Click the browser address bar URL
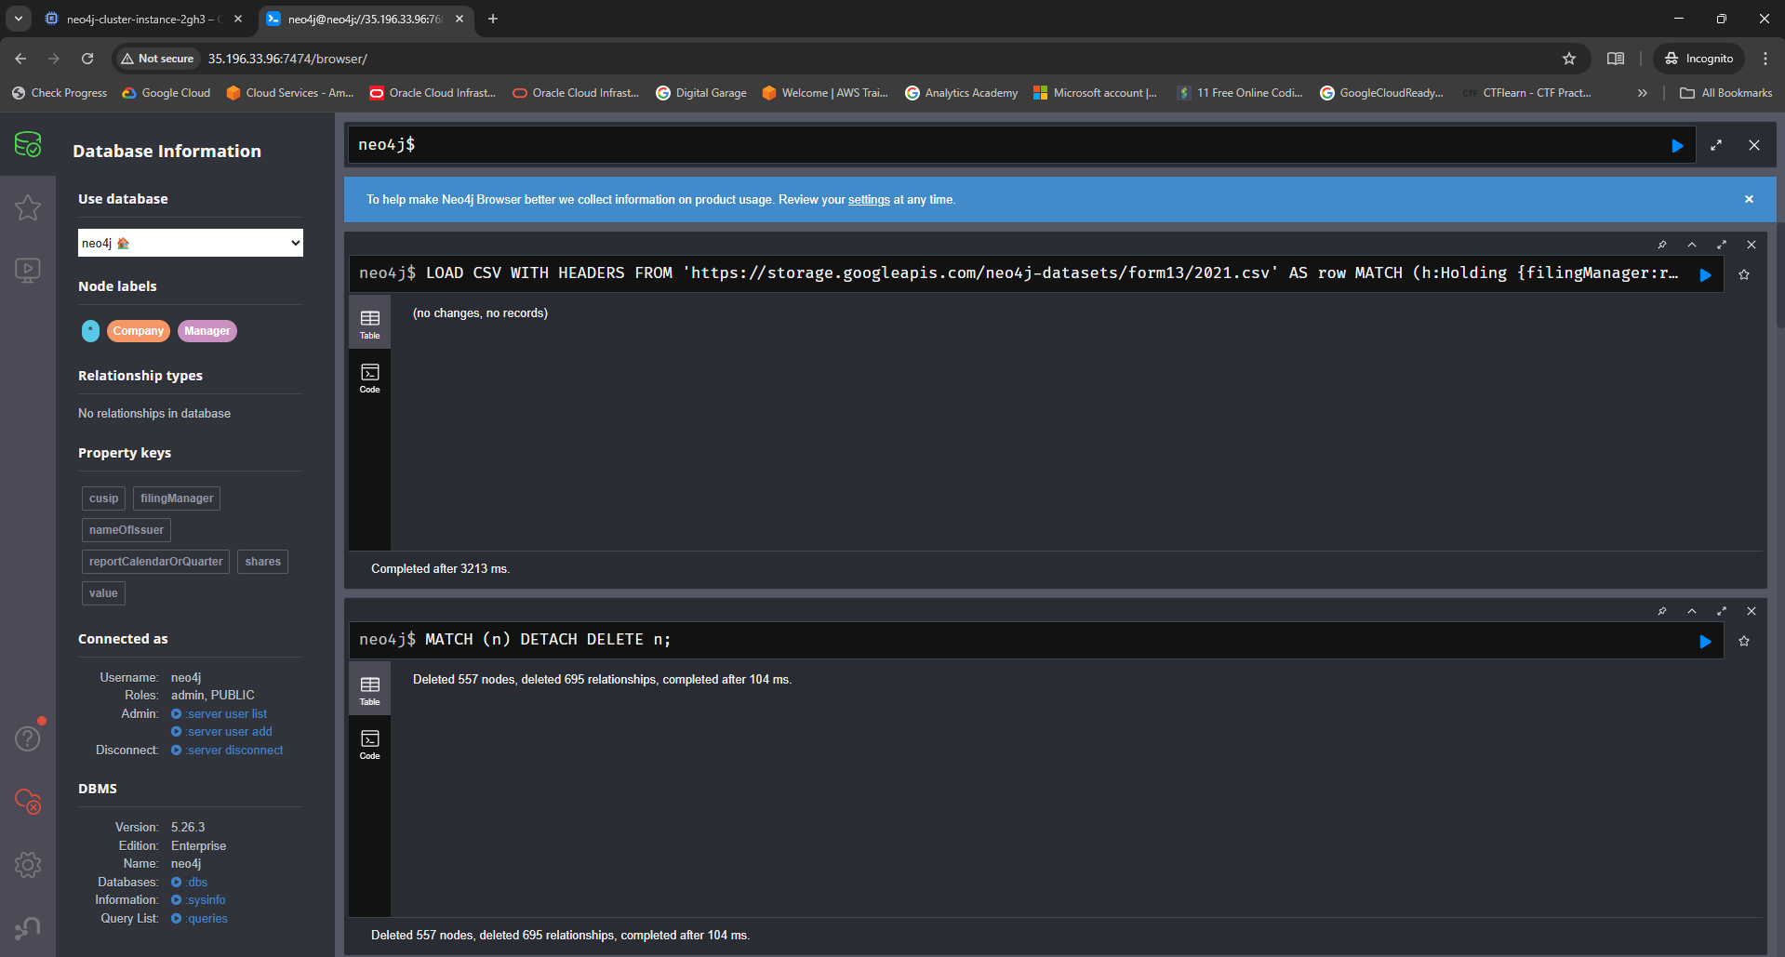This screenshot has height=957, width=1785. (x=287, y=59)
